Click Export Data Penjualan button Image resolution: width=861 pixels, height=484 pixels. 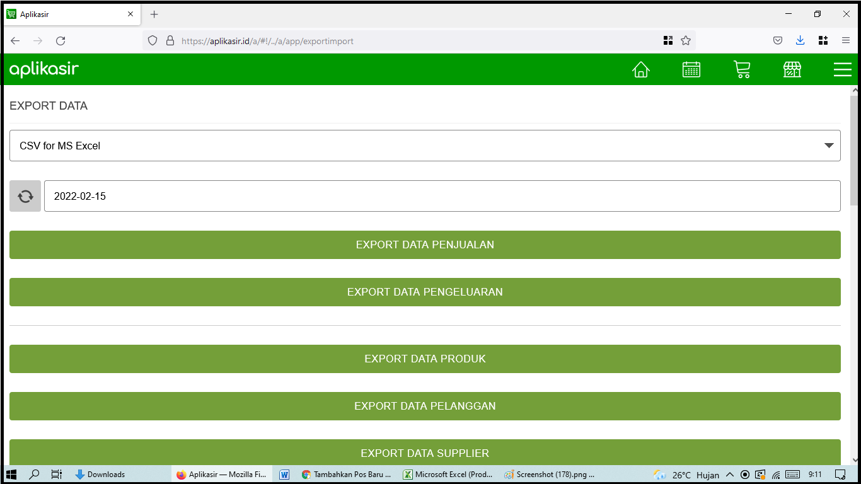click(425, 245)
